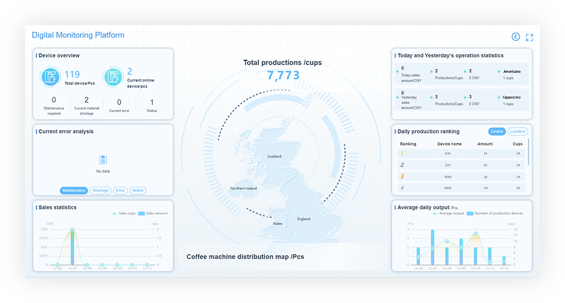Click the 12-07 bar in Sales statistics
This screenshot has width=565, height=303.
[x=72, y=248]
